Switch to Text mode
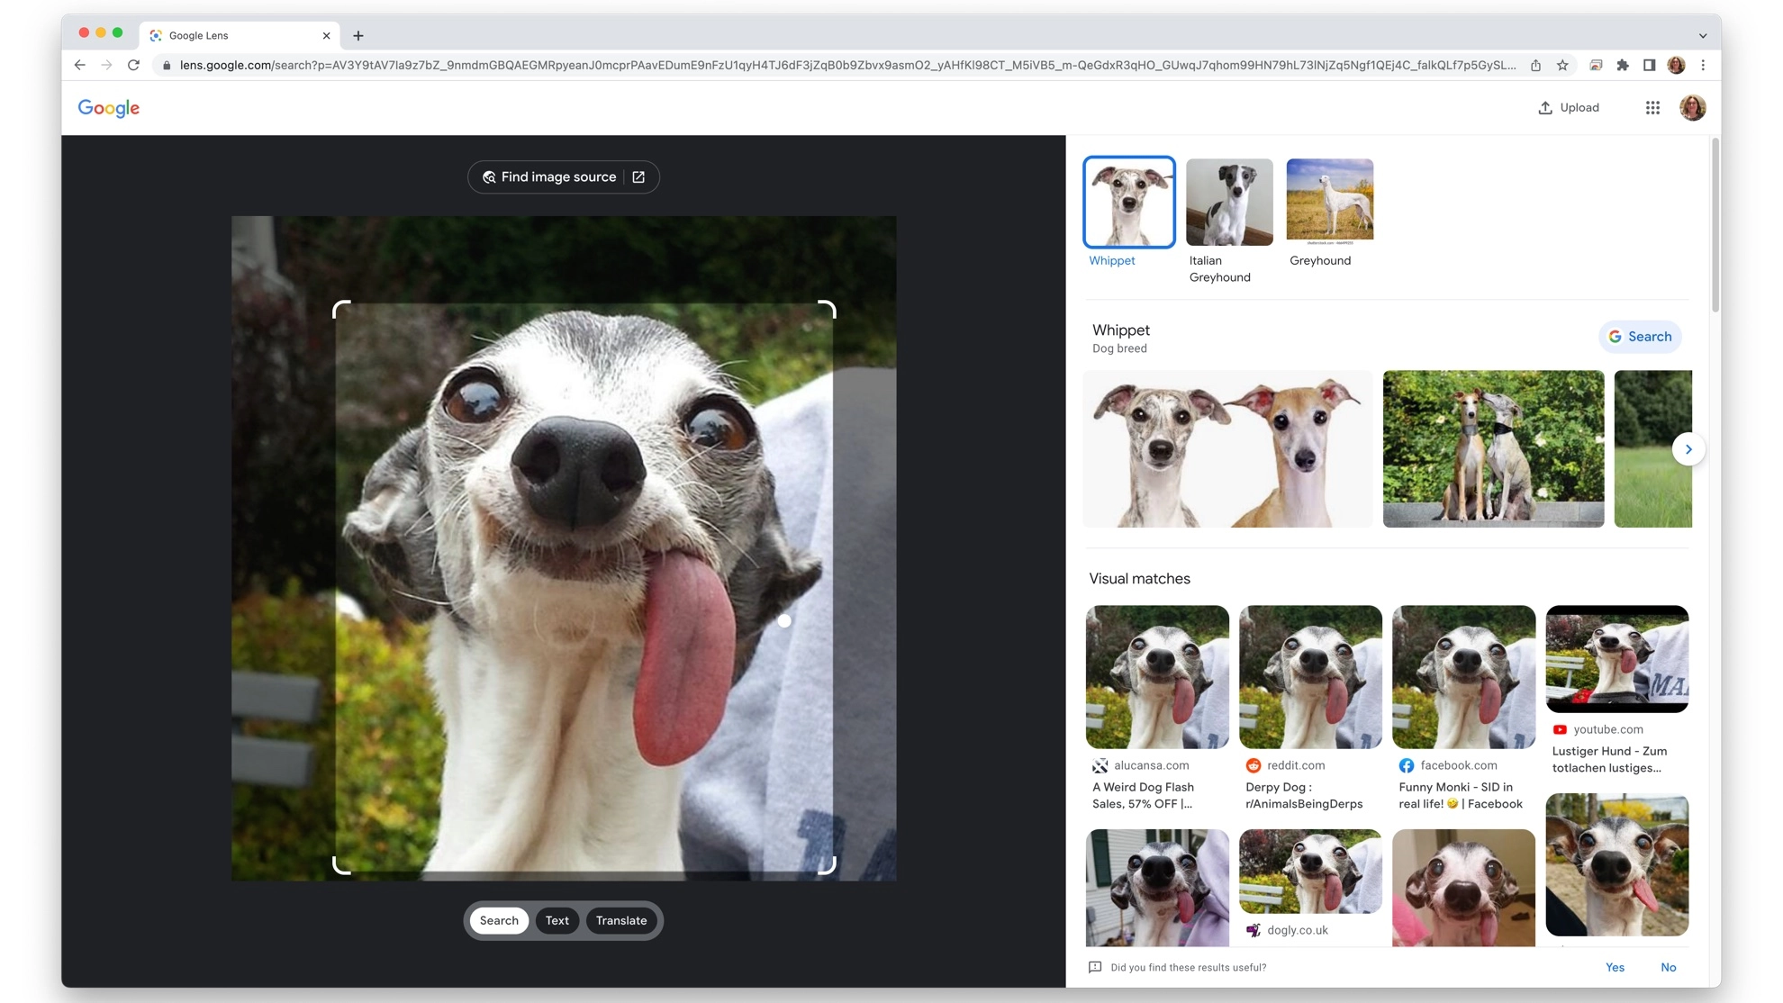Image resolution: width=1783 pixels, height=1003 pixels. click(x=557, y=920)
